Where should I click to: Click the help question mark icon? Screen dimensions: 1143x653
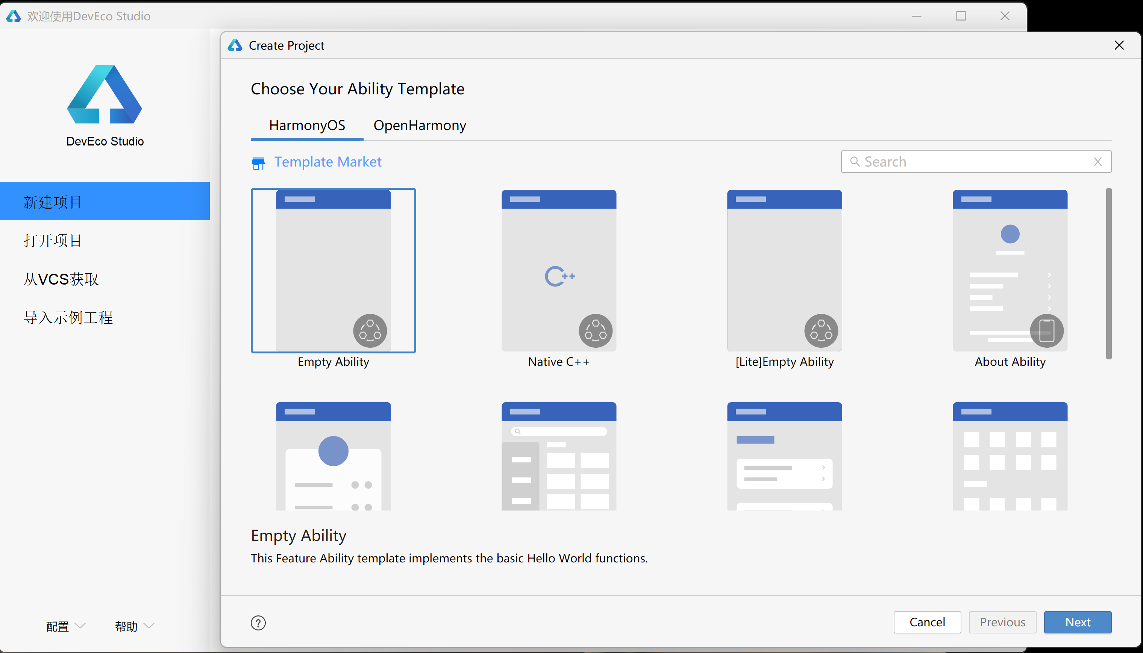coord(258,623)
